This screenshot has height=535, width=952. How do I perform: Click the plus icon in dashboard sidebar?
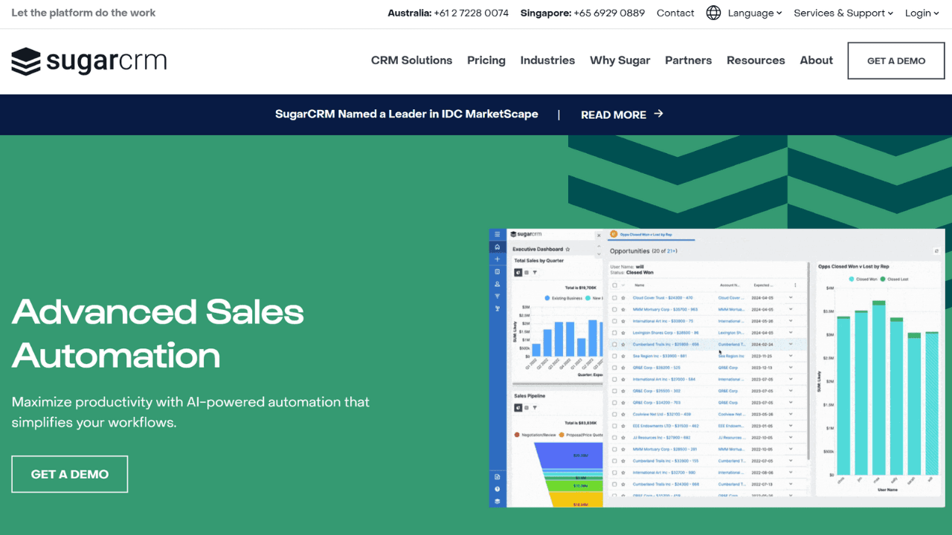click(497, 259)
